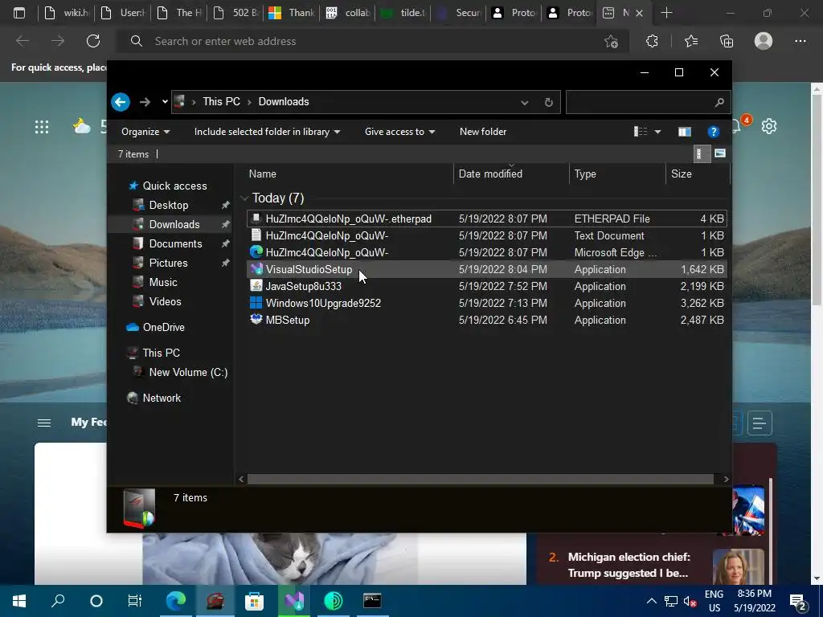Switch to the wiki.h browser tab
The height and width of the screenshot is (617, 823).
click(x=66, y=13)
